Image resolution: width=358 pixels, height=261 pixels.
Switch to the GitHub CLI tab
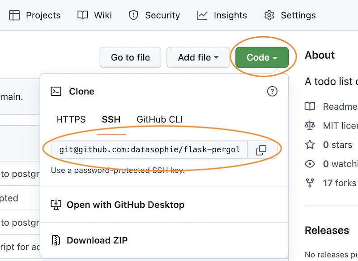tap(159, 120)
